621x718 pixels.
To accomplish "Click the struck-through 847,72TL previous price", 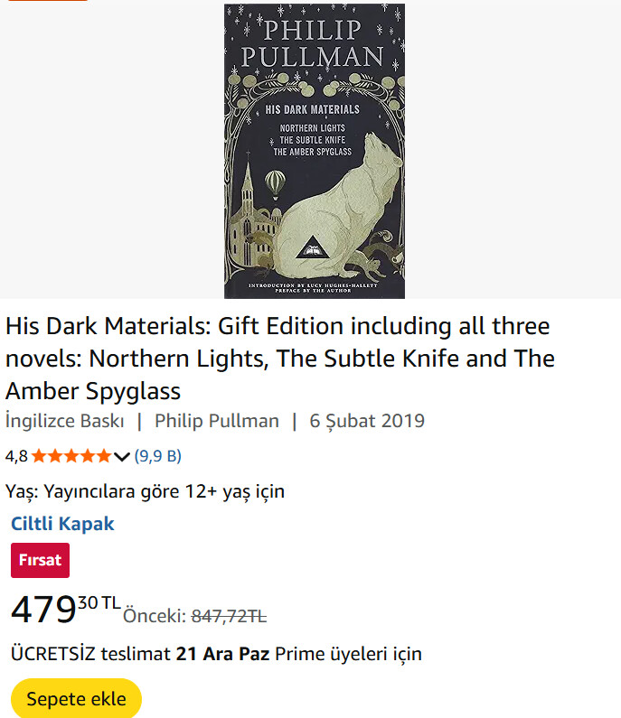I will point(229,616).
